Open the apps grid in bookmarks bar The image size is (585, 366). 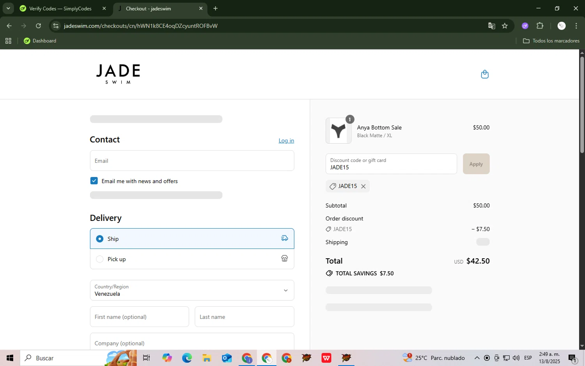pos(8,41)
